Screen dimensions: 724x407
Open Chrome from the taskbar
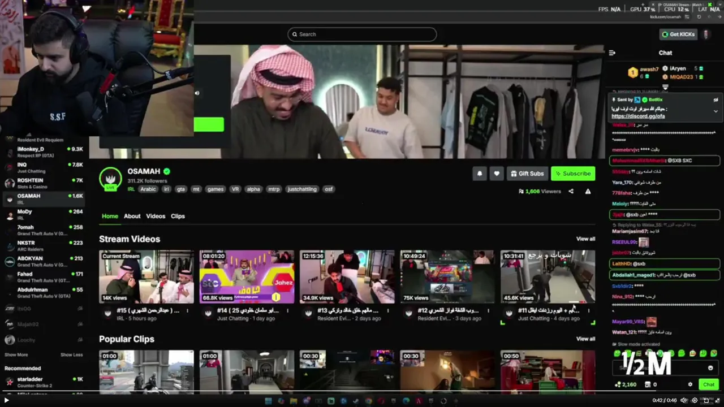tap(368, 401)
